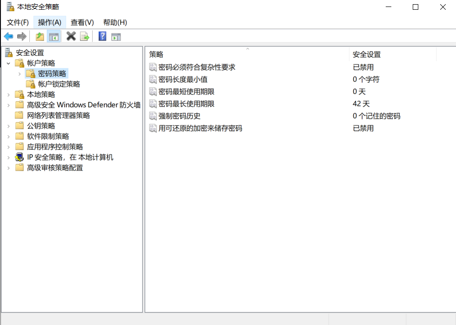The image size is (456, 325).
Task: Sort by the 策略 column header
Action: click(247, 54)
